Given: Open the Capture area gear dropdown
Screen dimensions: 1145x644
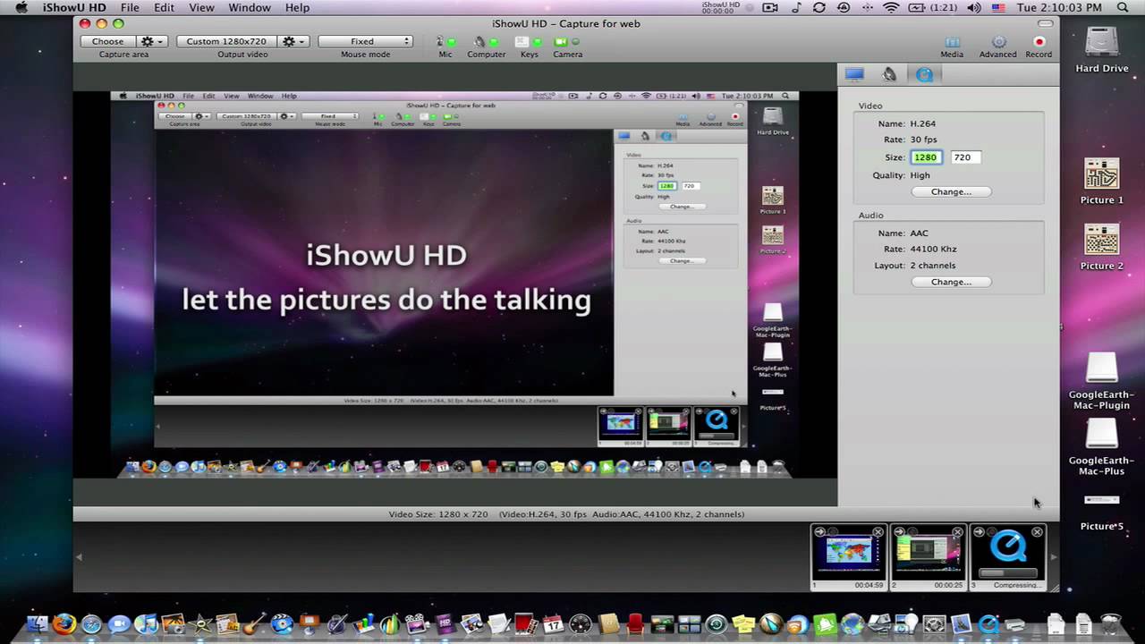Looking at the screenshot, I should [x=151, y=41].
